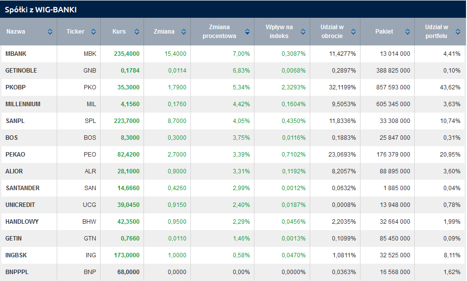Open the INGBSK company link
Image resolution: width=467 pixels, height=281 pixels.
click(x=16, y=255)
